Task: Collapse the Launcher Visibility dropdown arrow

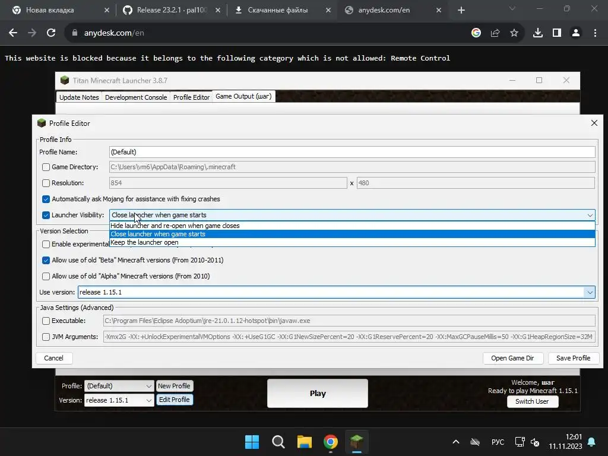Action: tap(590, 215)
